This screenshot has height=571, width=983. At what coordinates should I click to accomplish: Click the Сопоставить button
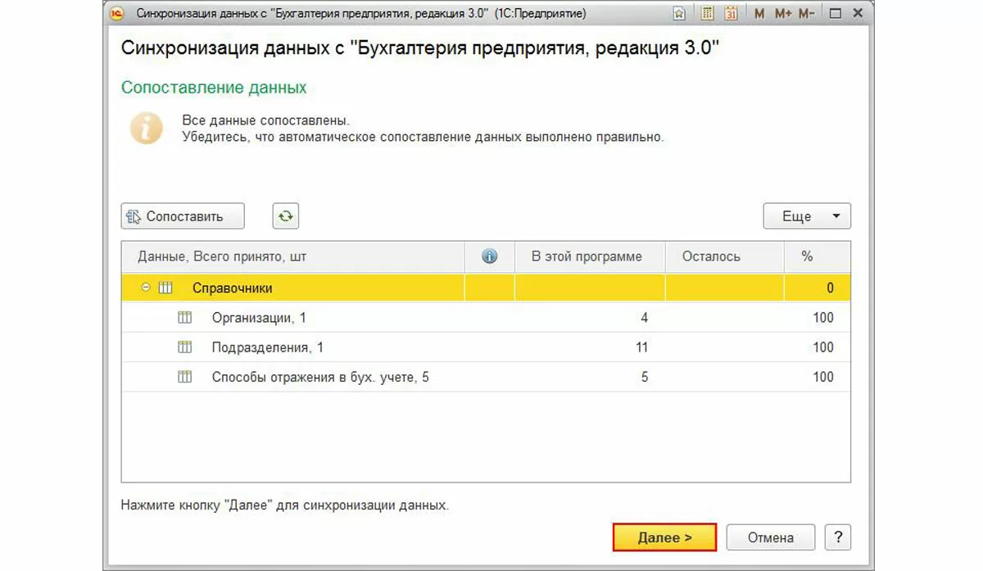(x=183, y=216)
